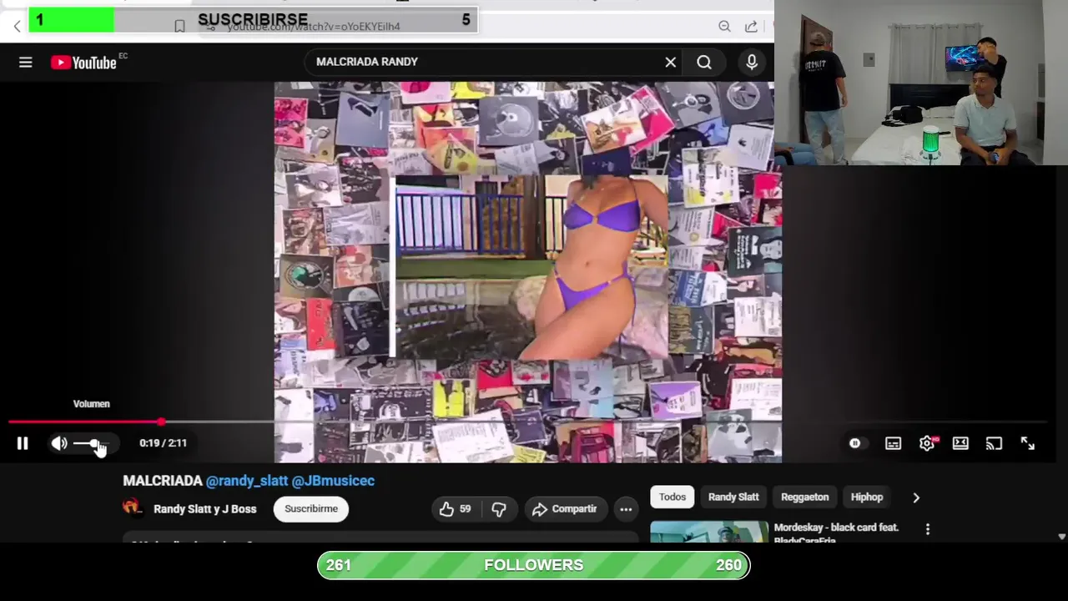Start voice search with the microphone icon
Viewport: 1068px width, 601px height.
tap(752, 62)
